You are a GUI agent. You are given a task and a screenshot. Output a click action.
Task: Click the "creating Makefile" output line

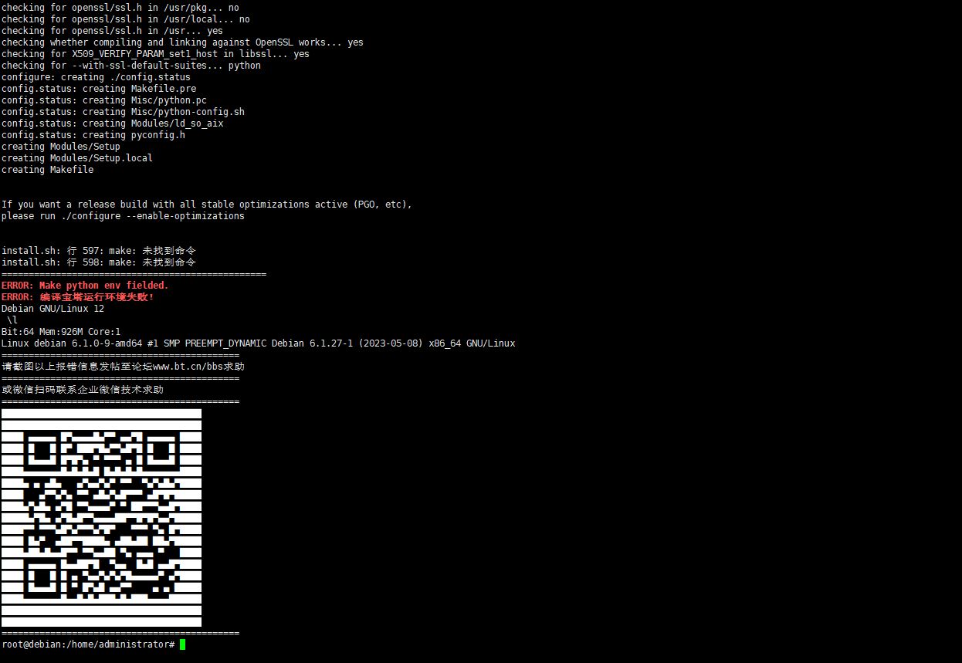tap(48, 170)
